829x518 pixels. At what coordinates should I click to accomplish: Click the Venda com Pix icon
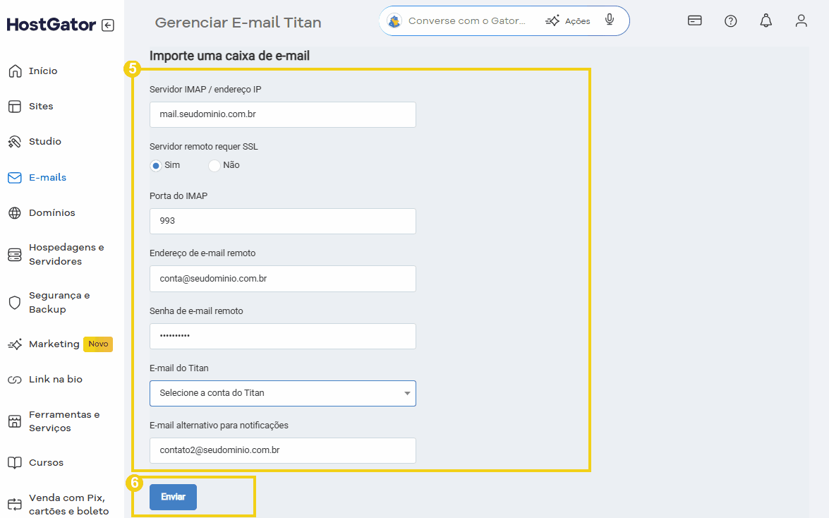click(15, 505)
